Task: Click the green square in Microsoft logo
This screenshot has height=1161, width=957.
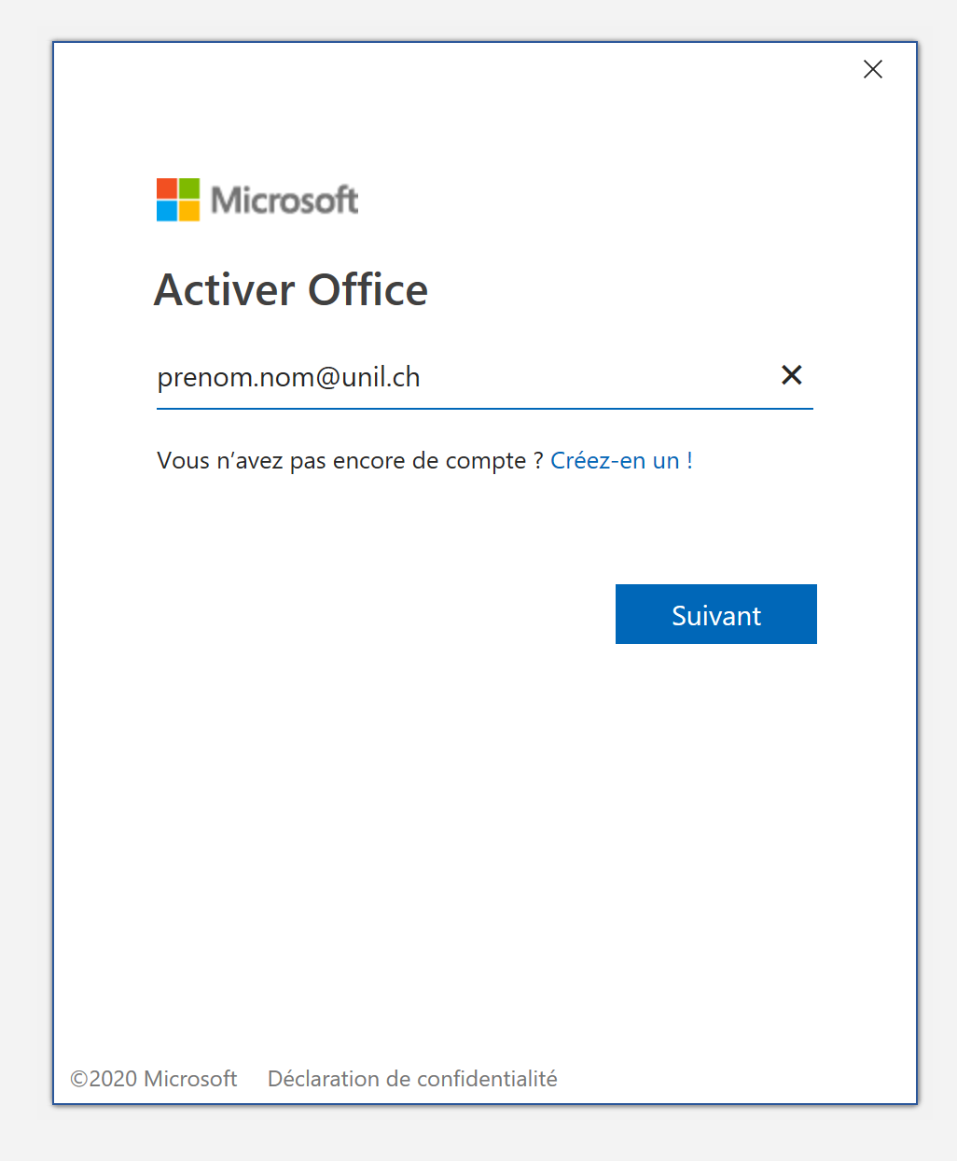Action: (x=189, y=189)
